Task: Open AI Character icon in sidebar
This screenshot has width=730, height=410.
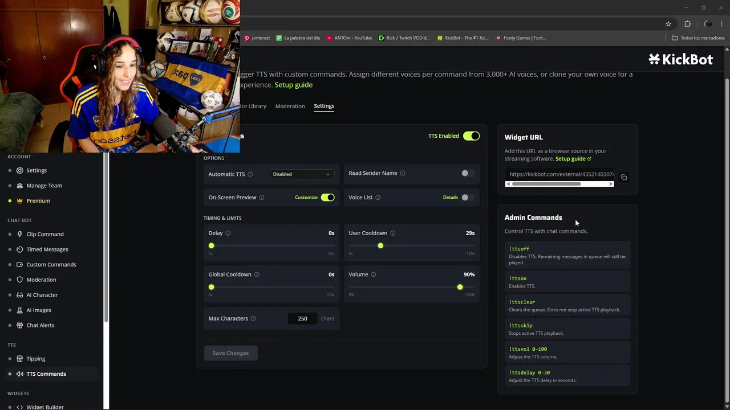Action: [20, 295]
